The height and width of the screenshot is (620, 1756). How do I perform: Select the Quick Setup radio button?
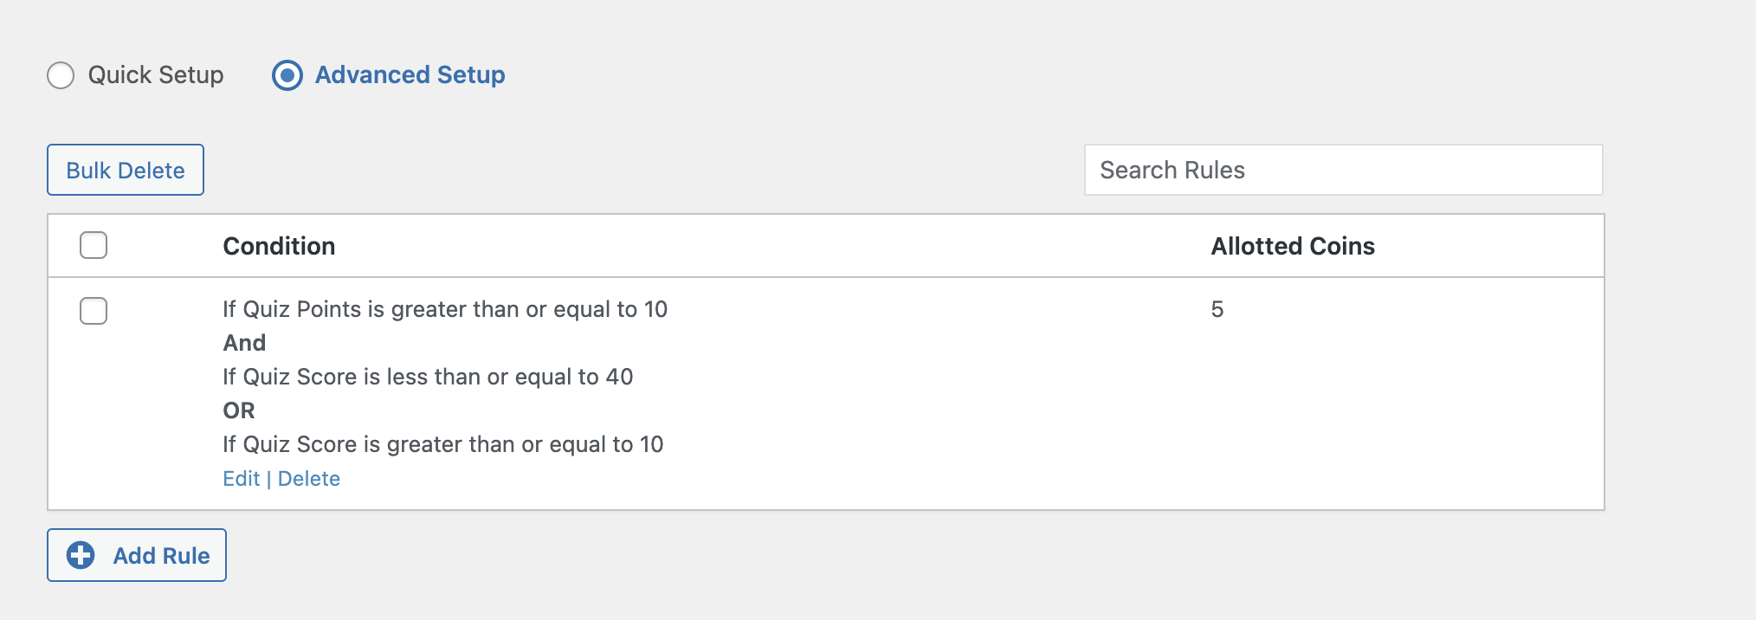coord(61,75)
